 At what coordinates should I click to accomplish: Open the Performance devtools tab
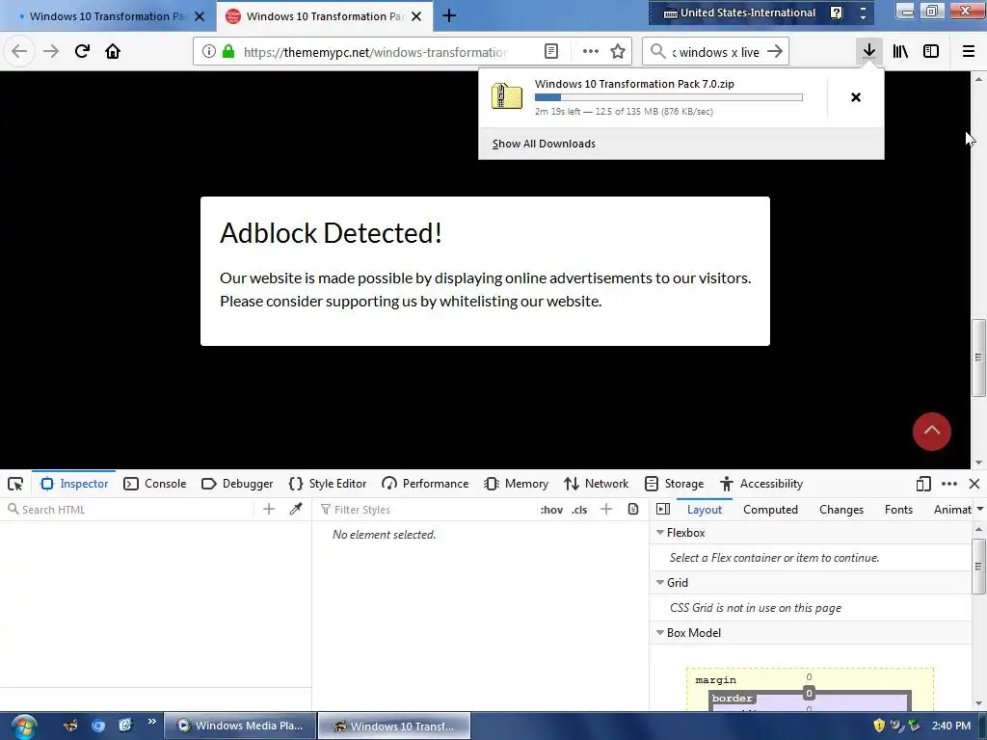pyautogui.click(x=425, y=484)
